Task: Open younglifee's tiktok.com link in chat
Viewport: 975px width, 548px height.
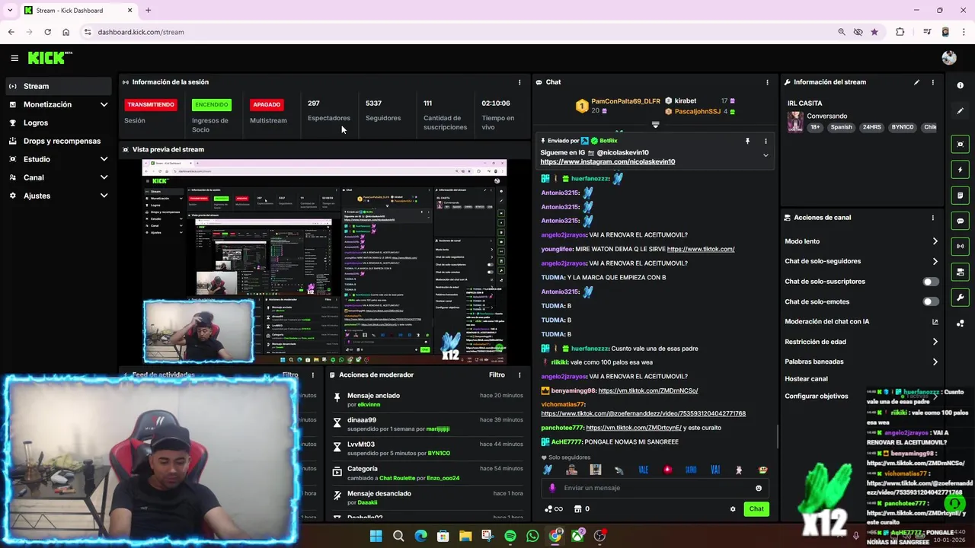Action: click(x=701, y=249)
